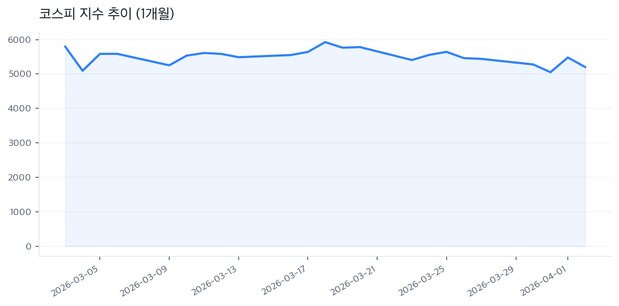Click the 2026-03-29 x-axis date label

tap(493, 281)
